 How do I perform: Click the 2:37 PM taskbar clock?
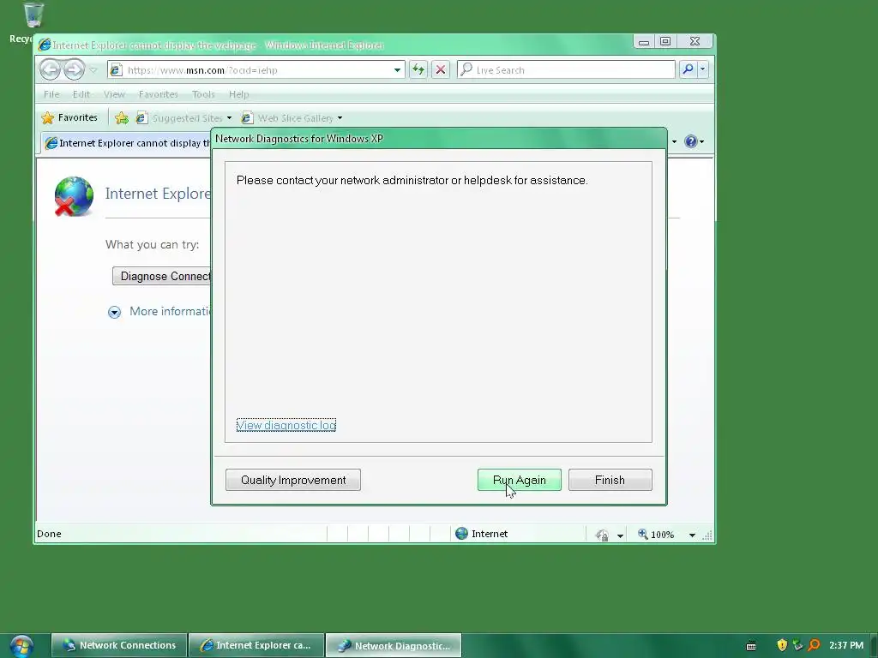coord(846,645)
